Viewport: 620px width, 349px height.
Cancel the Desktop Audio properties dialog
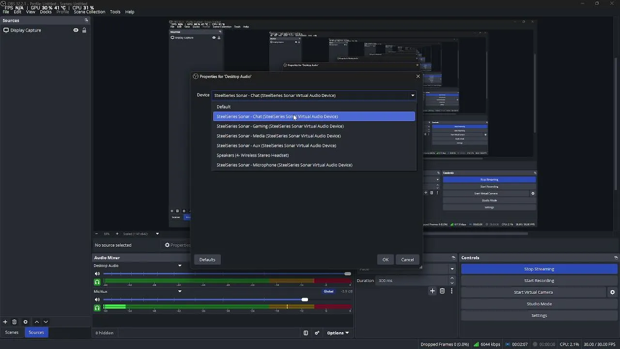407,260
